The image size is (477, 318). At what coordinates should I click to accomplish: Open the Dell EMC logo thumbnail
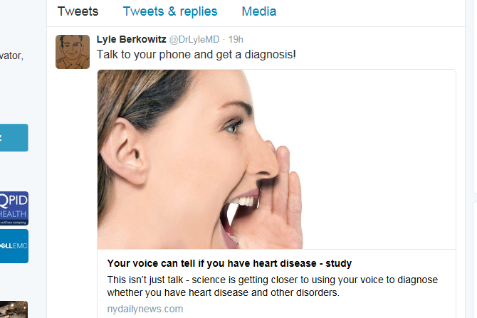click(14, 246)
